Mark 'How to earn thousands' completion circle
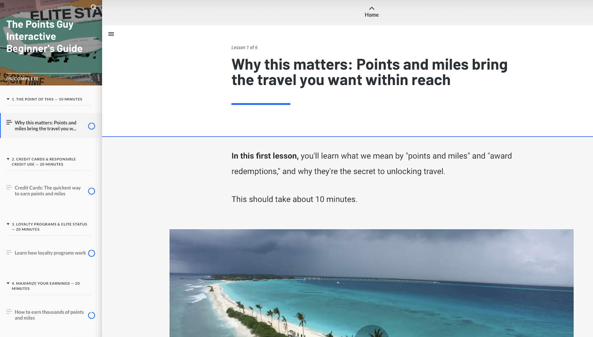 coord(91,315)
